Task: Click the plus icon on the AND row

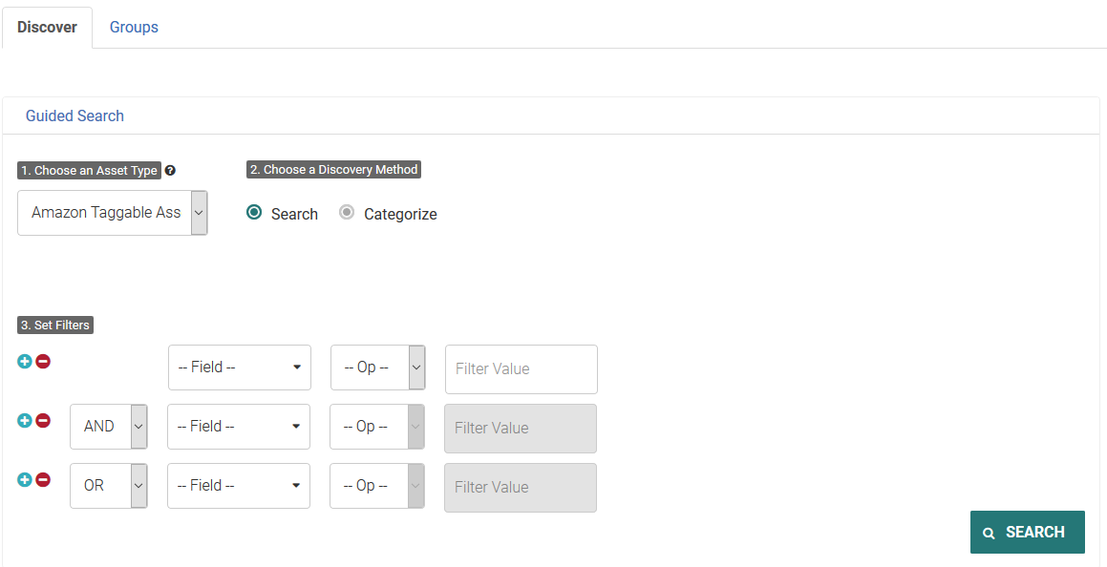Action: coord(25,421)
